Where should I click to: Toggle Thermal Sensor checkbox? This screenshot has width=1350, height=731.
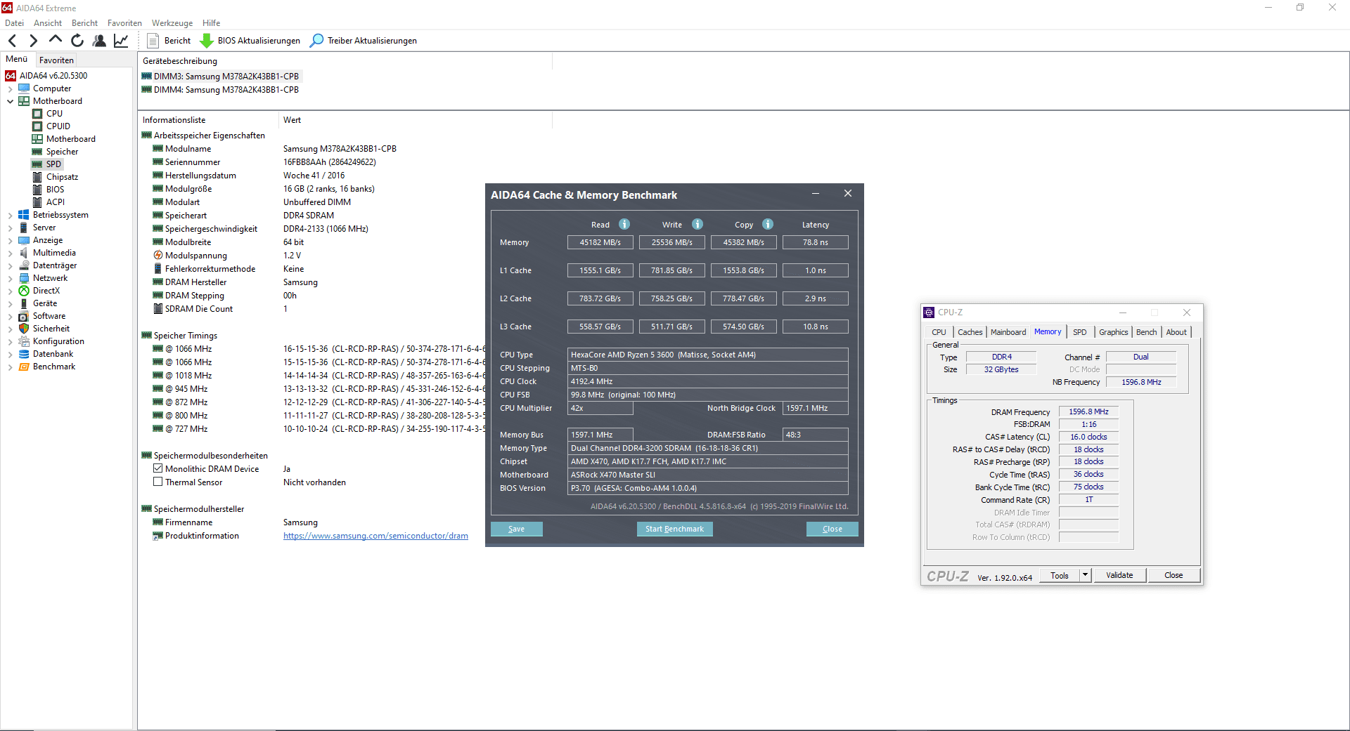(x=158, y=482)
